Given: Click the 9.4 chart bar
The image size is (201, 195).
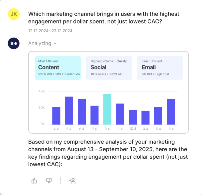Looking at the screenshot, I should pos(120,114).
